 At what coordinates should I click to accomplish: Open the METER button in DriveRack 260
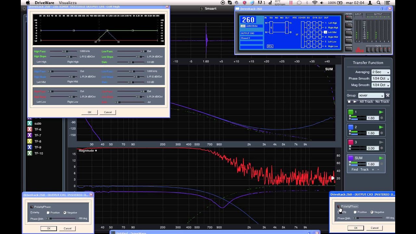(349, 18)
